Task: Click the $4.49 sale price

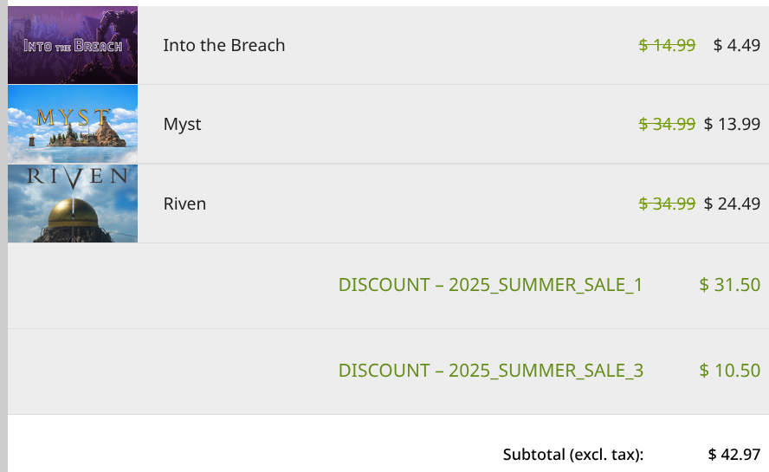Action: tap(737, 45)
